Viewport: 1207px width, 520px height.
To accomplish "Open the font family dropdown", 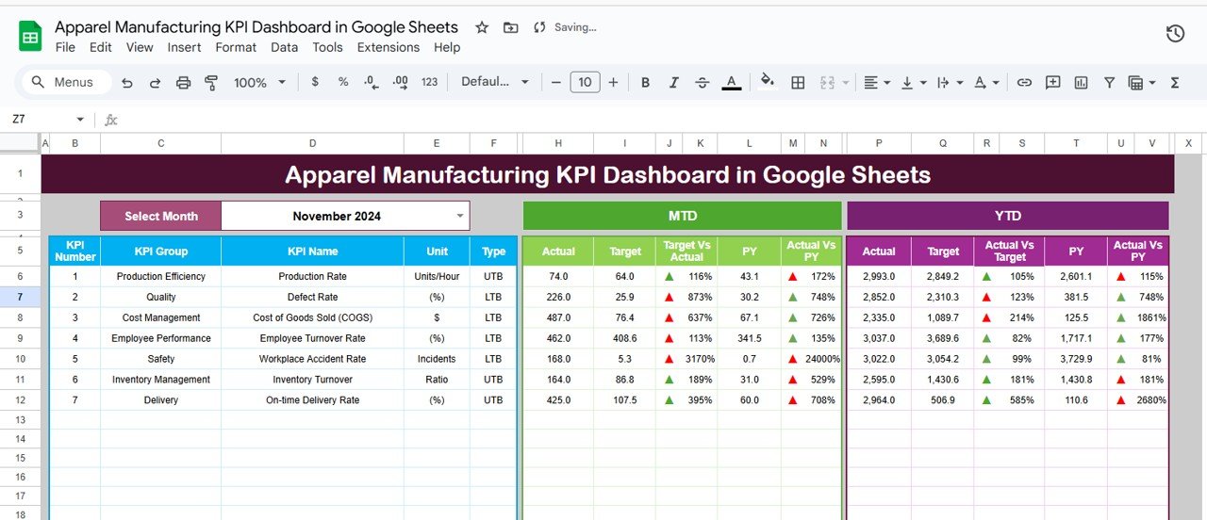I will pos(495,82).
